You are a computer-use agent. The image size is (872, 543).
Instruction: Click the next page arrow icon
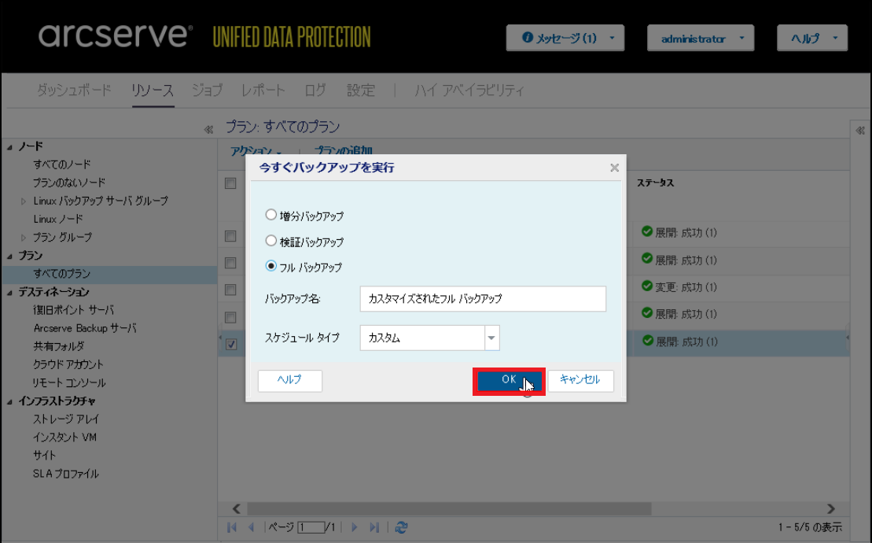point(355,526)
